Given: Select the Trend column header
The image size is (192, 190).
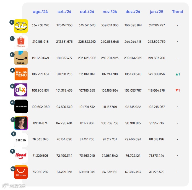Looking at the screenshot, I should pyautogui.click(x=178, y=12).
